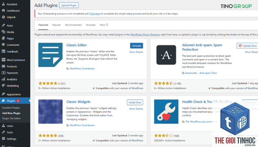Click the Marketing megaphone icon
This screenshot has height=147, width=258.
pos(3,86)
